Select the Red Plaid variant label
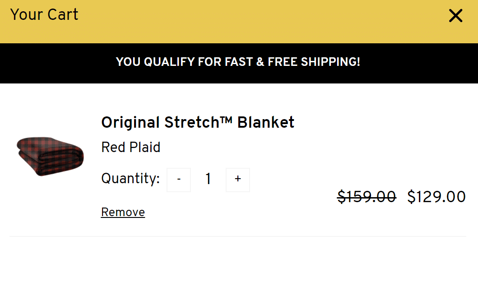This screenshot has height=305, width=478. click(x=131, y=147)
